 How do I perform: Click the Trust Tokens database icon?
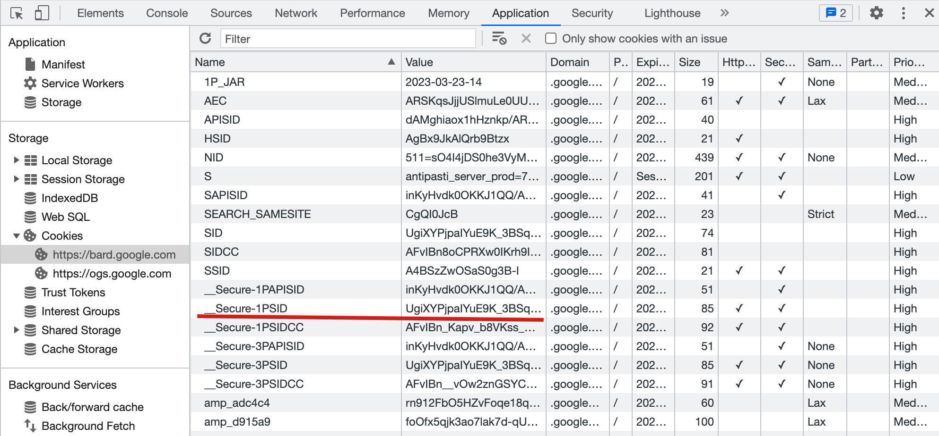(x=30, y=293)
